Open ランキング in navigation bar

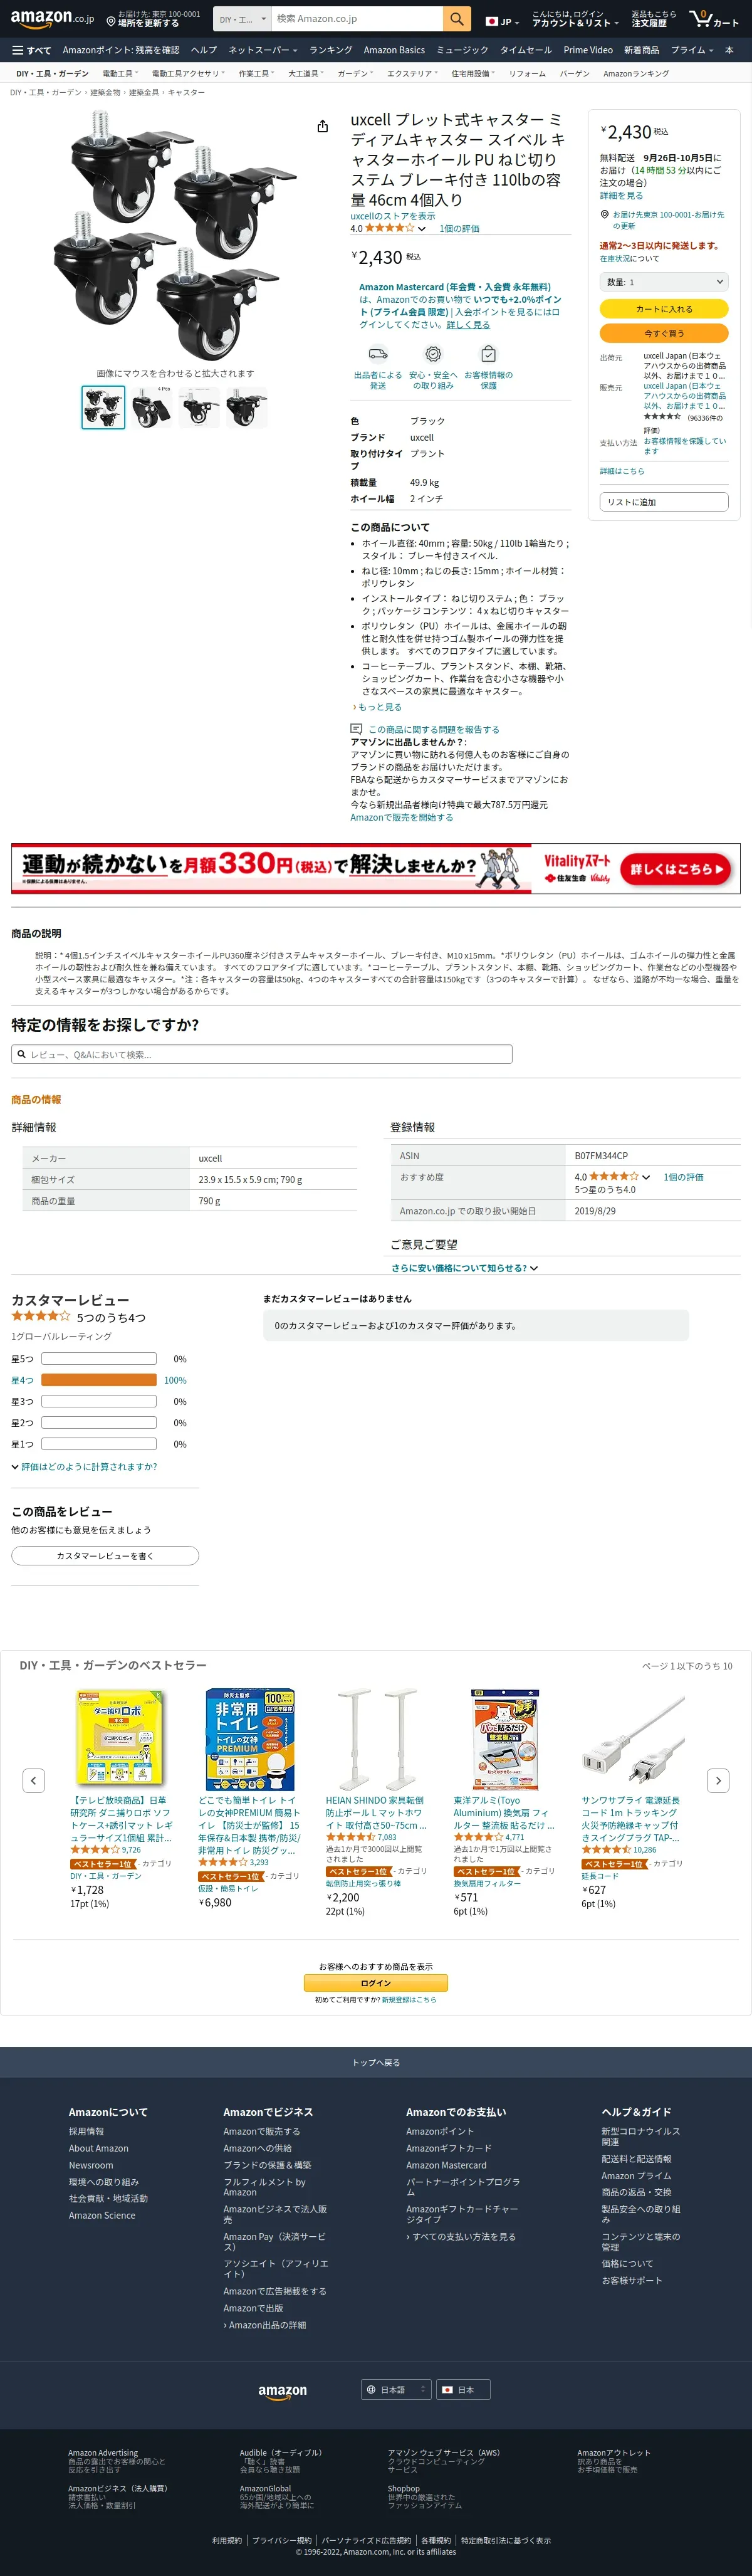pyautogui.click(x=331, y=50)
